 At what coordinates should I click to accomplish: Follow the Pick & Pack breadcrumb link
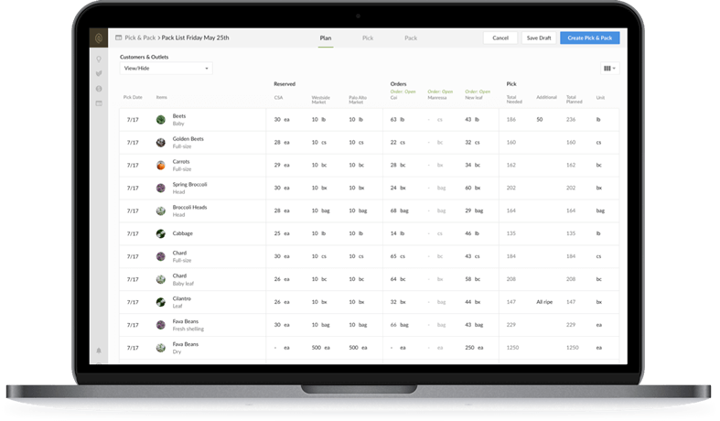[x=140, y=38]
